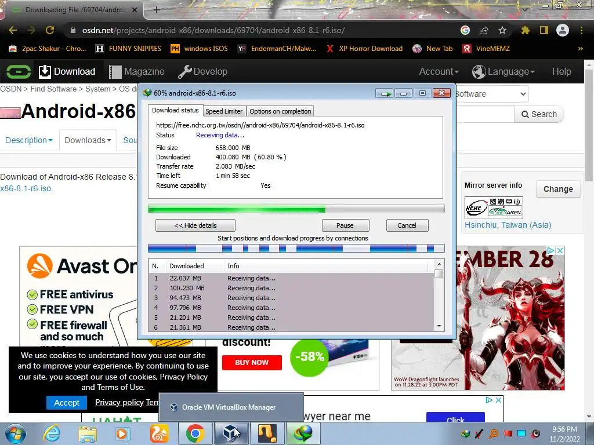594x445 pixels.
Task: Open Hsinchiu, Taiwan (Asia) link
Action: [x=508, y=225]
